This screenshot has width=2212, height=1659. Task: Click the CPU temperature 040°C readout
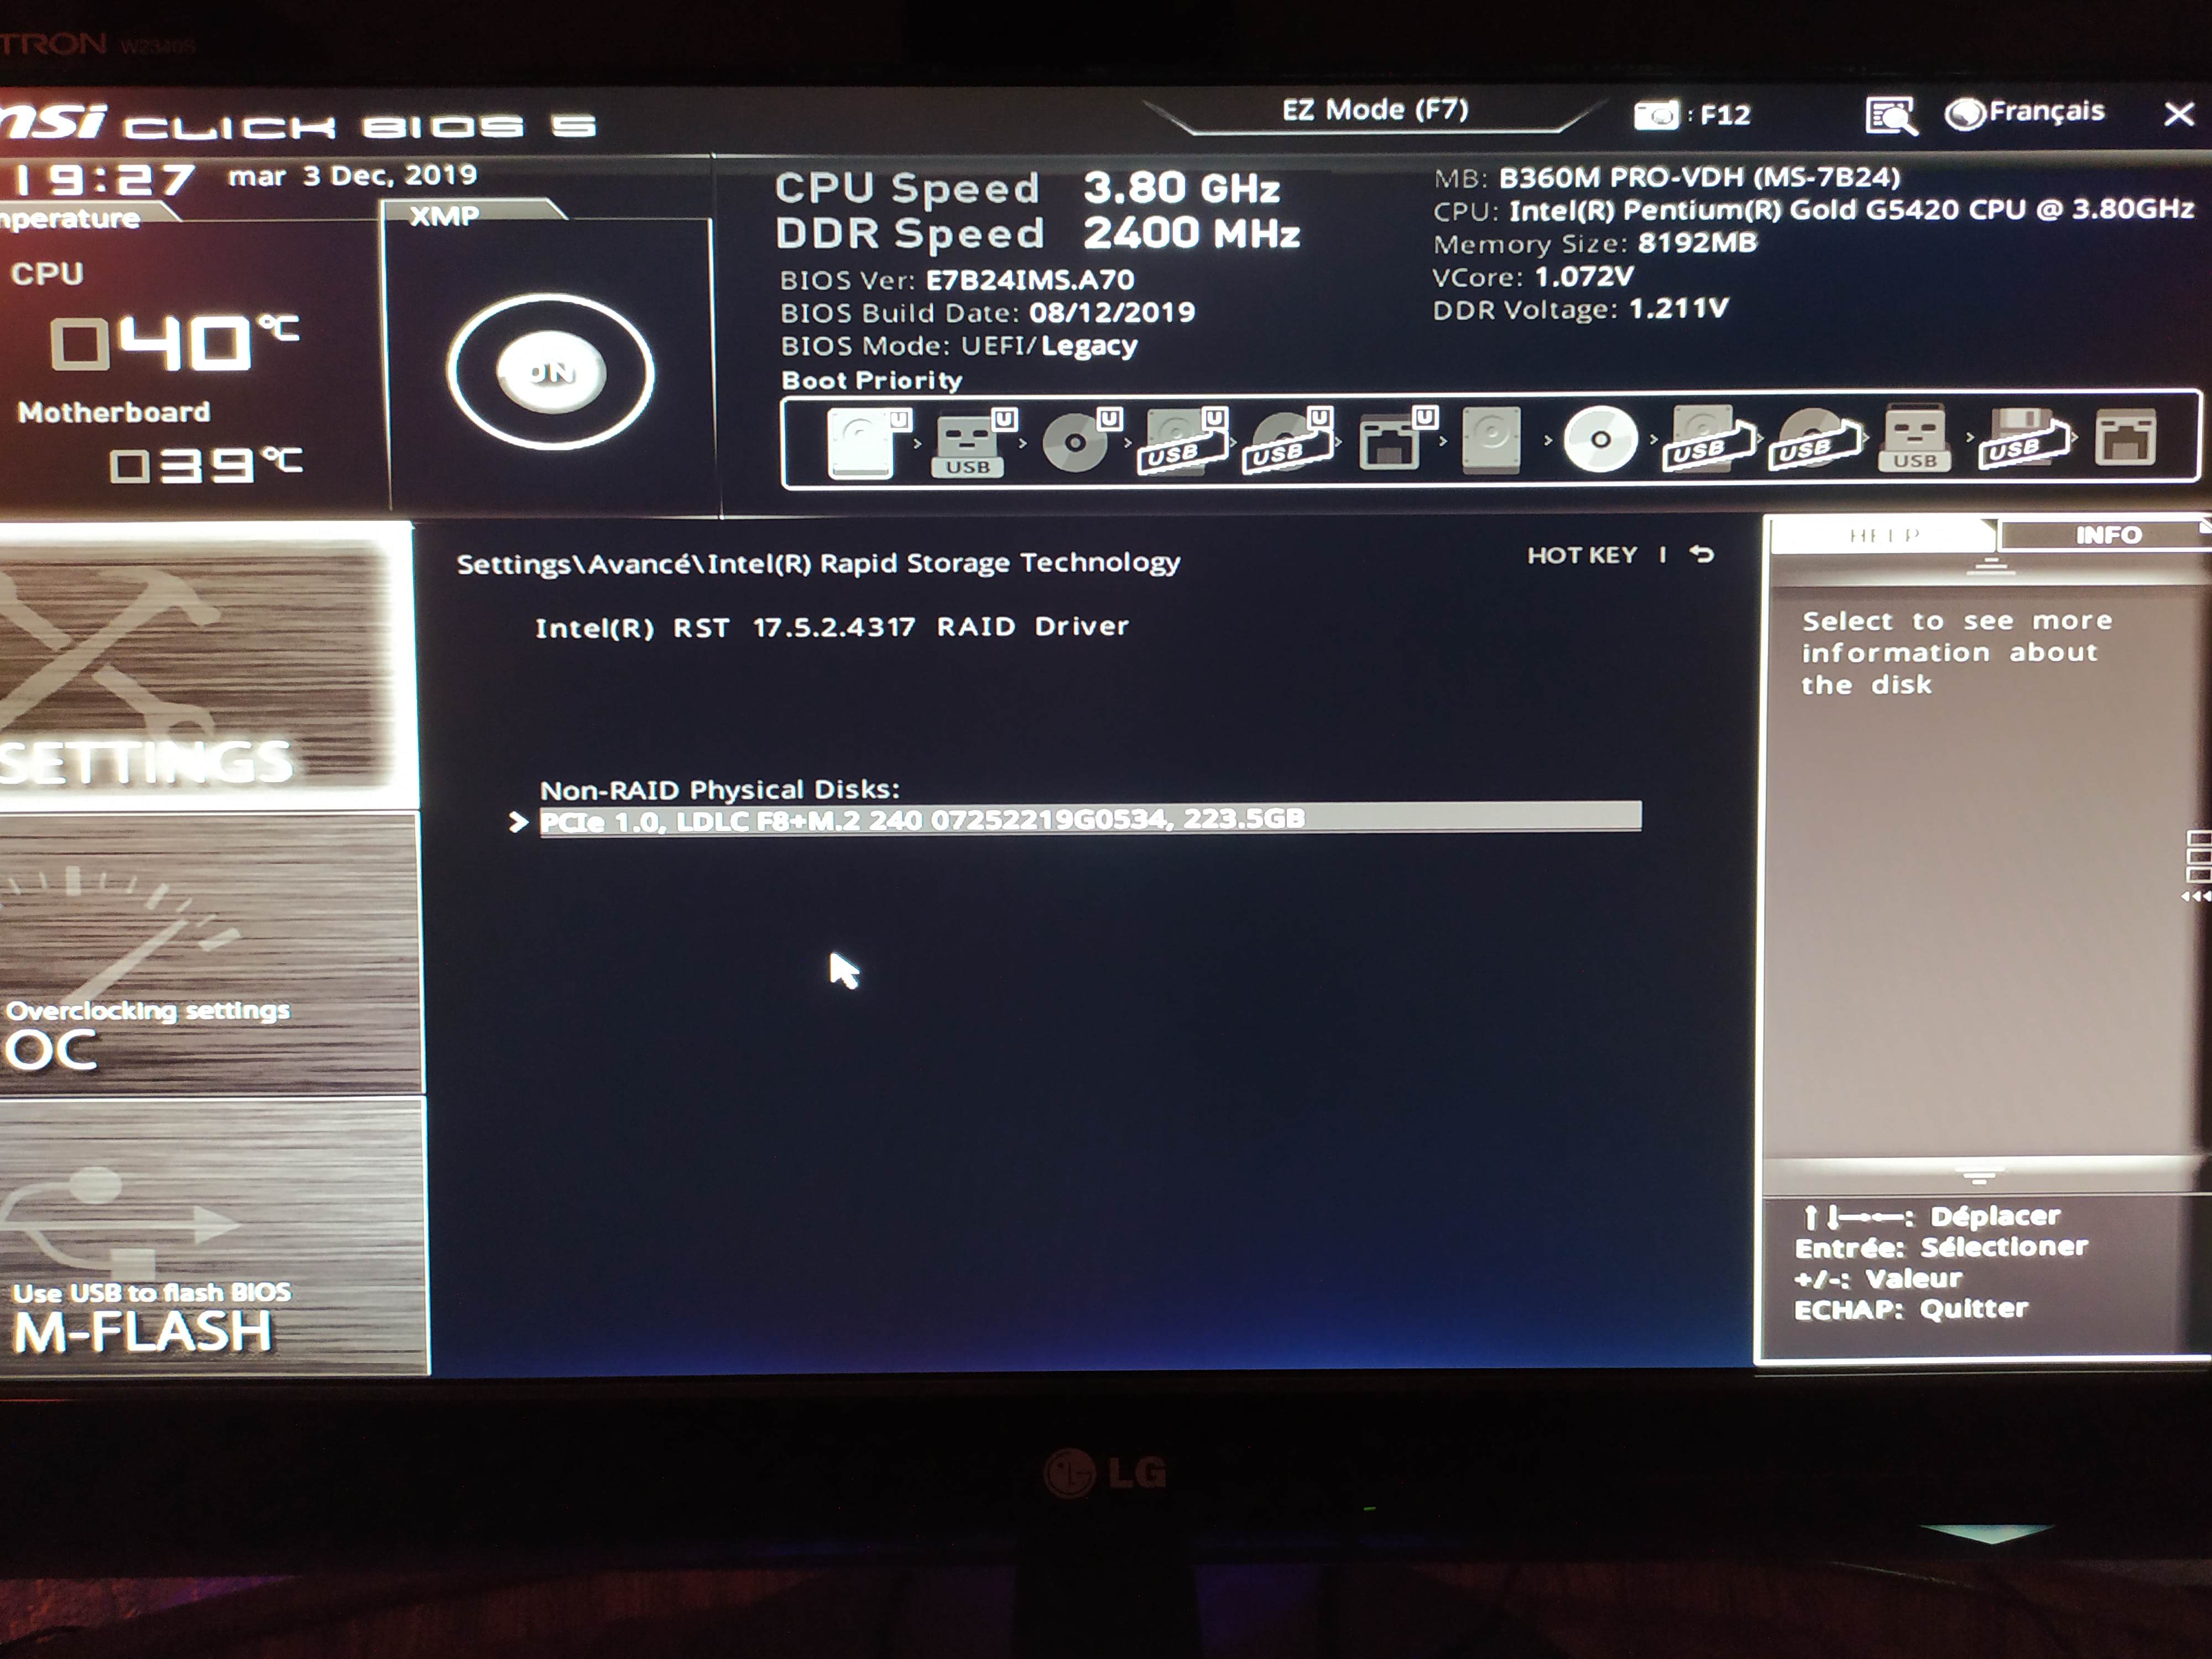[x=174, y=342]
